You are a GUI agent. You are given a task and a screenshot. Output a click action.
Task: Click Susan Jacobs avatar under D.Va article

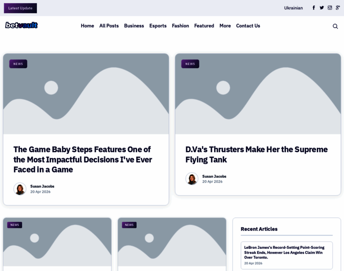192,178
